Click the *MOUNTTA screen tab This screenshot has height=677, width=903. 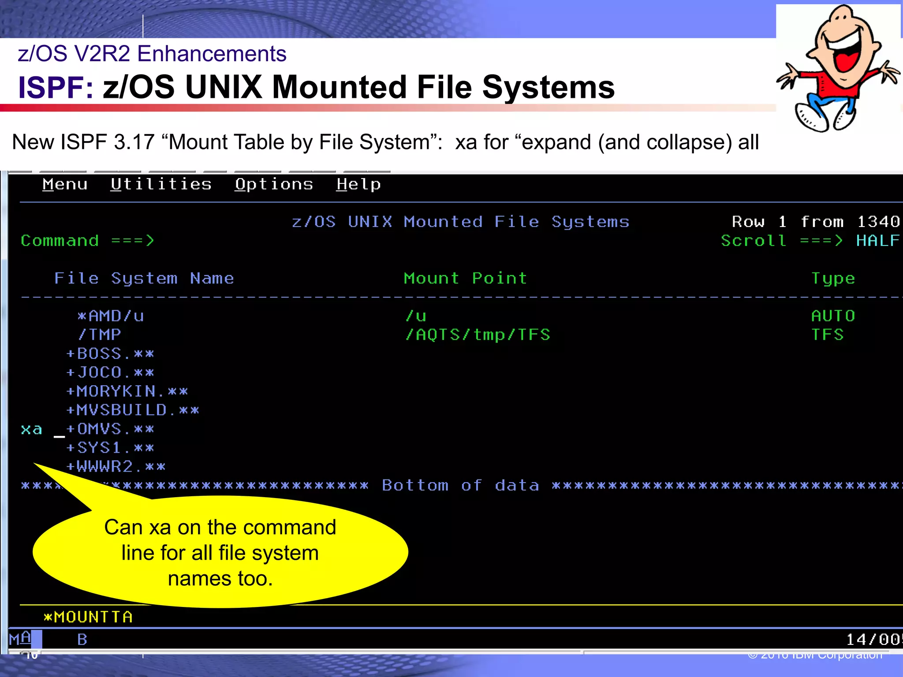coord(88,617)
